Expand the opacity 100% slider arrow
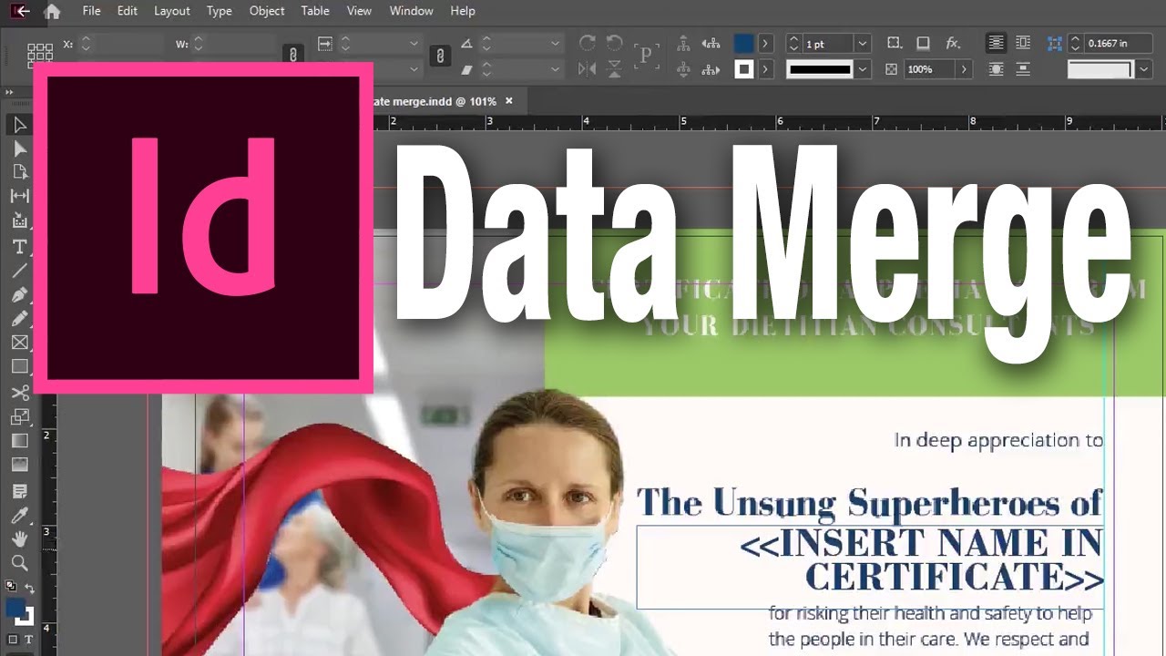Image resolution: width=1166 pixels, height=656 pixels. 964,68
